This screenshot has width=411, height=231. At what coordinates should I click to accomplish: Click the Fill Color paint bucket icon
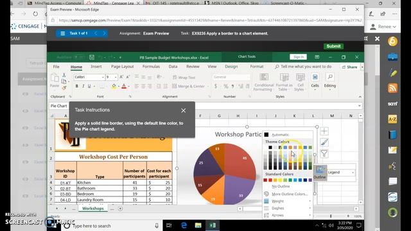(x=114, y=86)
